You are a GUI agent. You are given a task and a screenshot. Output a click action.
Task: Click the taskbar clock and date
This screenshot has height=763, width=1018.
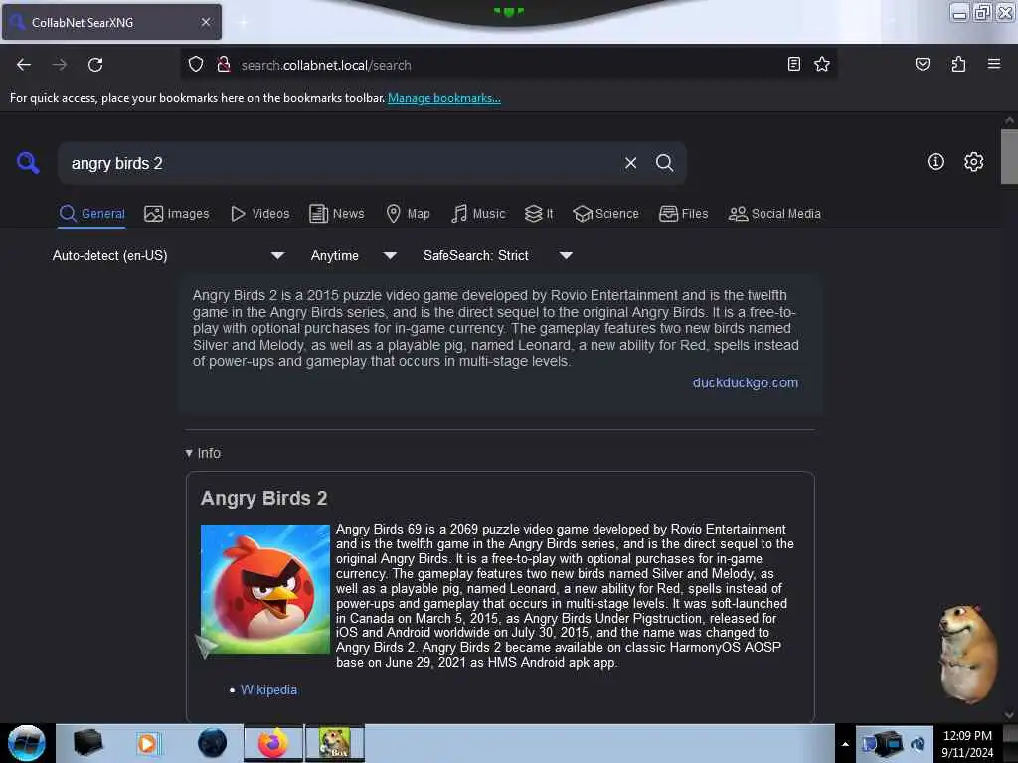[x=967, y=744]
